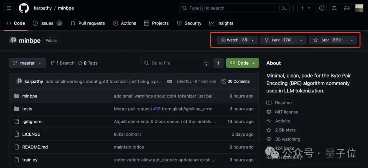Expand the Star lists dropdown arrow
This screenshot has width=368, height=168.
[x=352, y=40]
